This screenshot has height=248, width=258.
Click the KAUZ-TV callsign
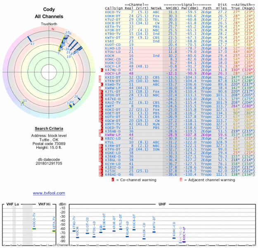113,103
